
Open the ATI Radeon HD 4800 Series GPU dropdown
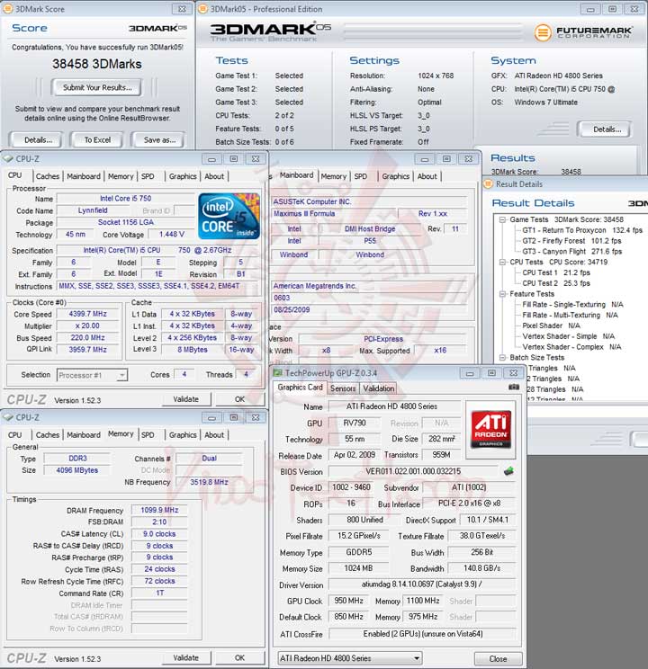[416, 658]
